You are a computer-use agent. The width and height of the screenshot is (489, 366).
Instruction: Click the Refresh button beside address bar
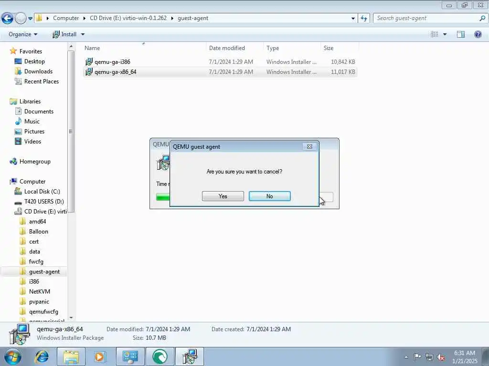pyautogui.click(x=364, y=19)
